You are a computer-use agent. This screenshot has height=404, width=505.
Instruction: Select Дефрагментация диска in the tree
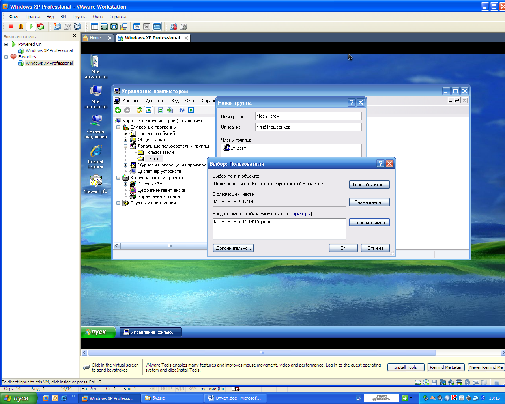click(161, 191)
